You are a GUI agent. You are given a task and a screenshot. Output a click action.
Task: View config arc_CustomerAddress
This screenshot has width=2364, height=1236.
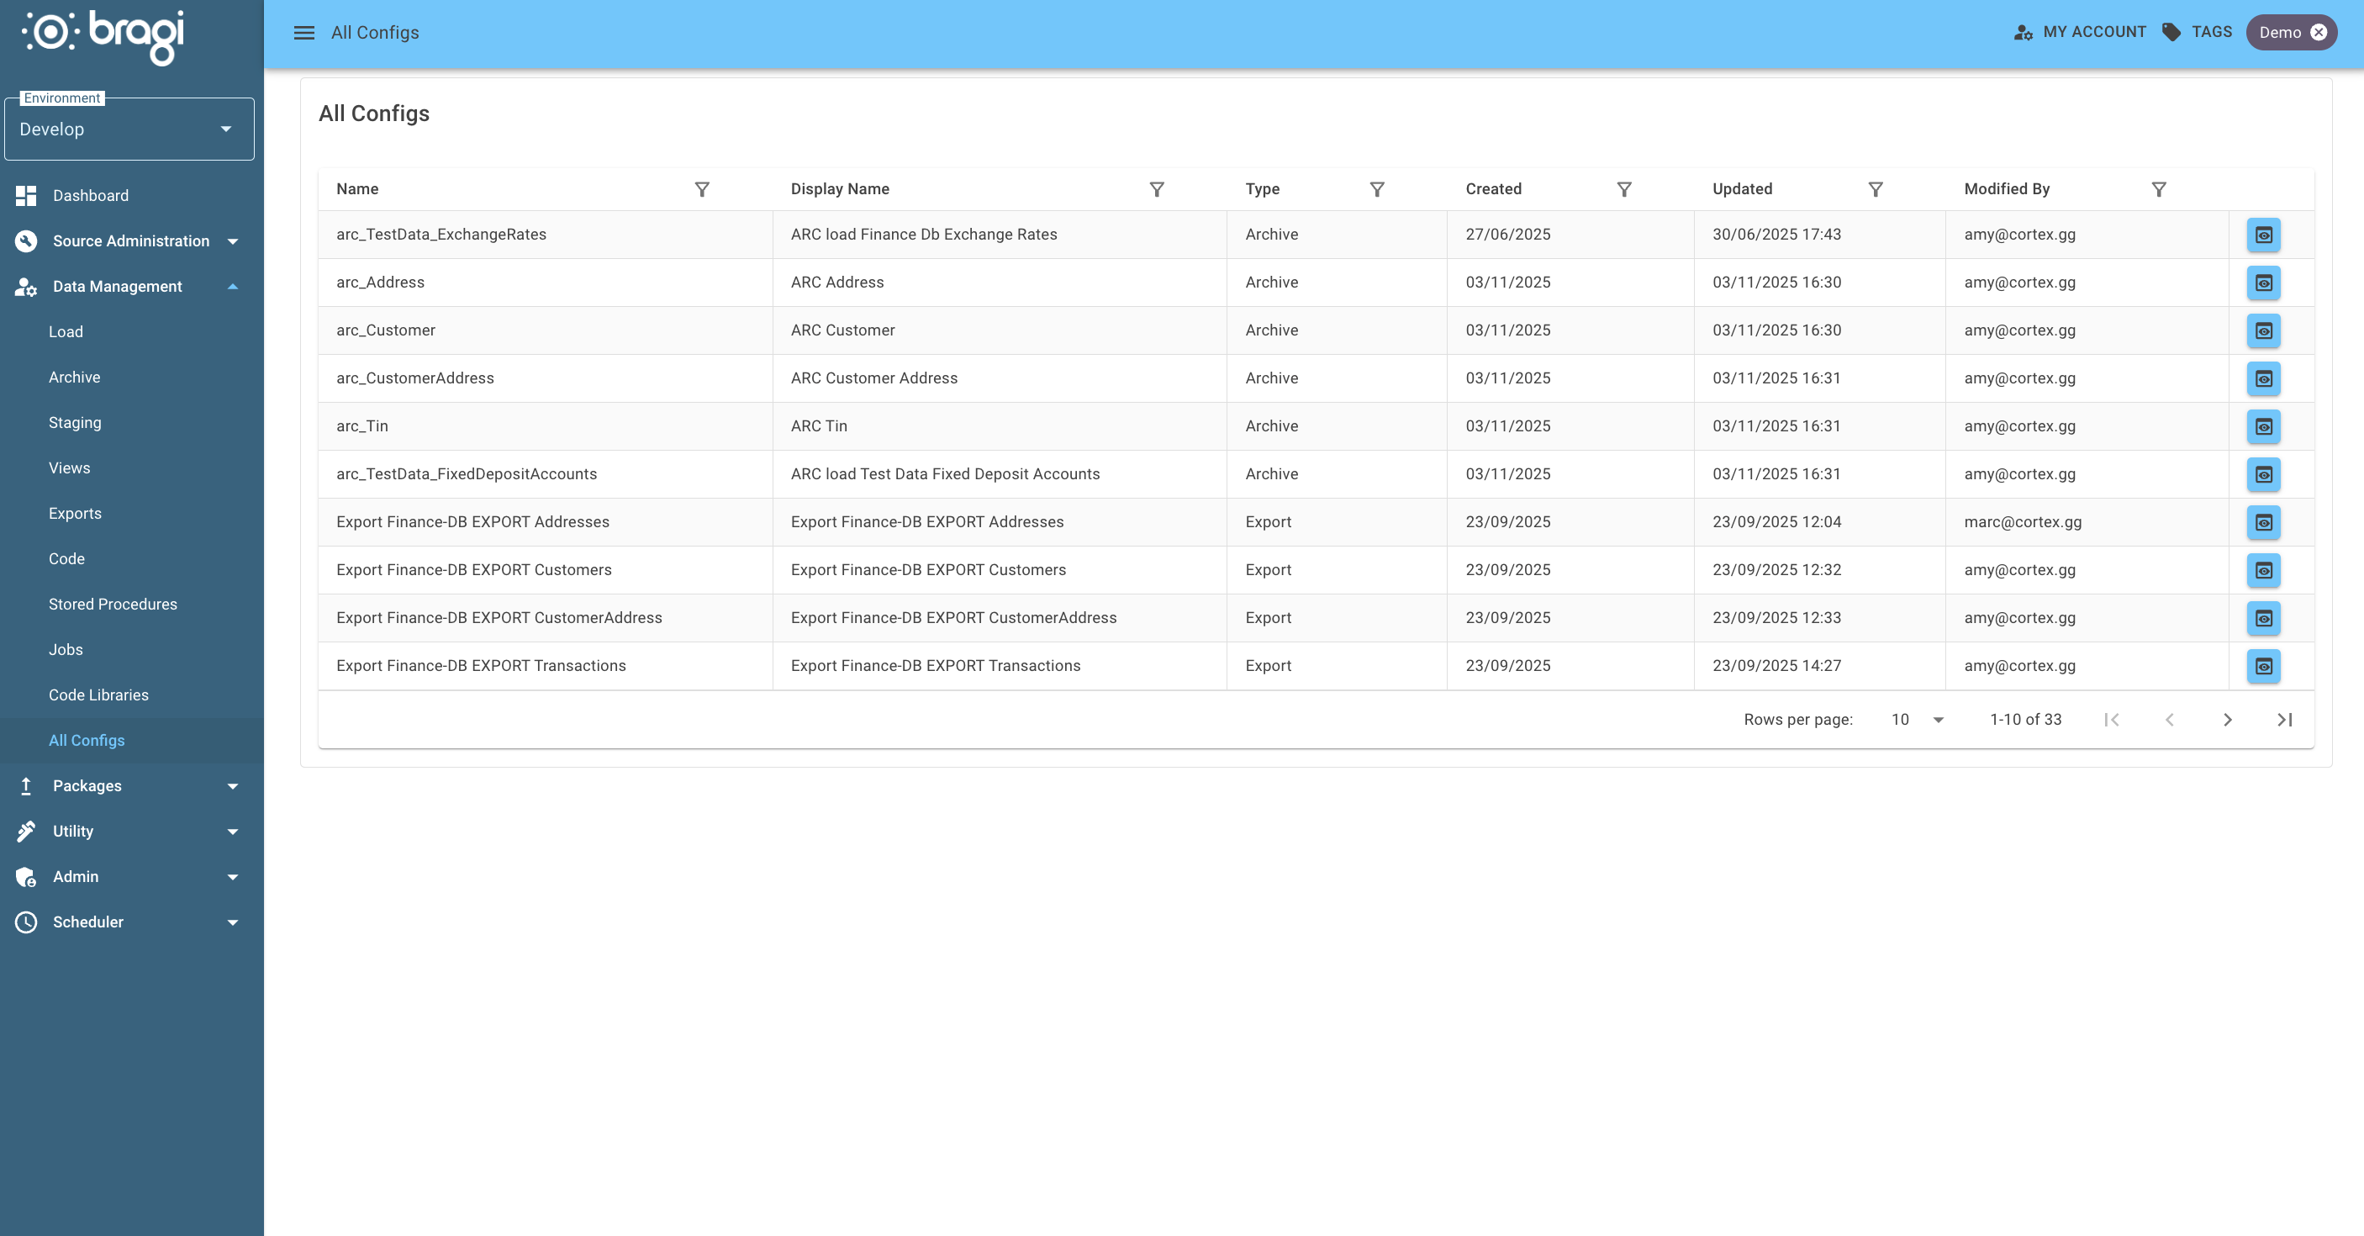click(2264, 378)
